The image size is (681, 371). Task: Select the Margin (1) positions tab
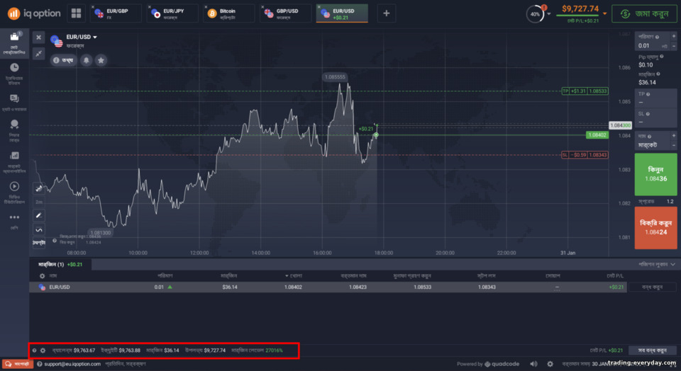tap(60, 264)
